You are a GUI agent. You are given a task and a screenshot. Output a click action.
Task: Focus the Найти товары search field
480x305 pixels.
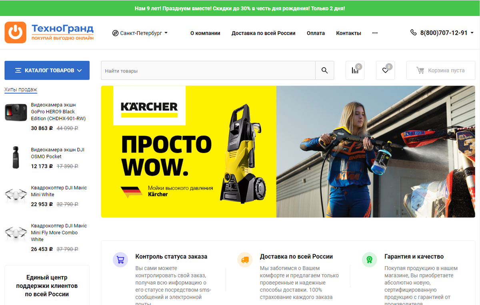tap(208, 70)
